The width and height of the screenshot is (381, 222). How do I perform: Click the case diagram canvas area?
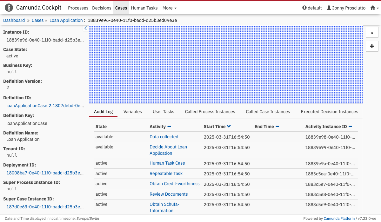225,64
